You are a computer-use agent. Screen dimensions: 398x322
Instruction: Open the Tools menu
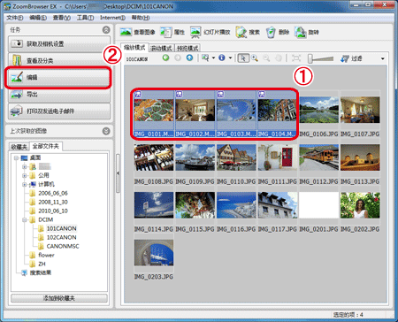coord(85,18)
